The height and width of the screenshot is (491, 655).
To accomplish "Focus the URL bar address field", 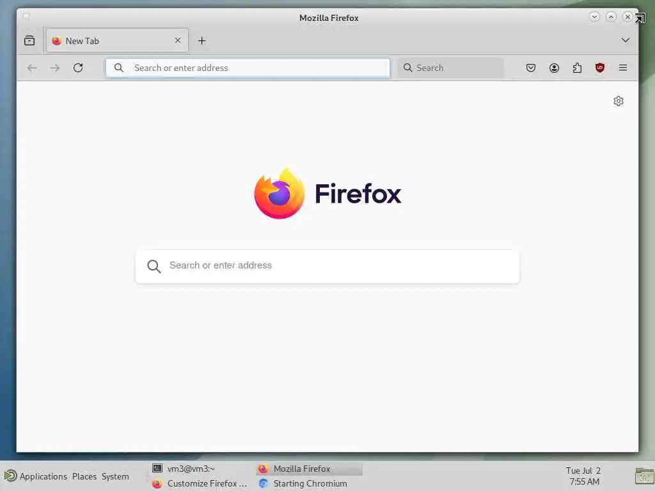I will [248, 68].
